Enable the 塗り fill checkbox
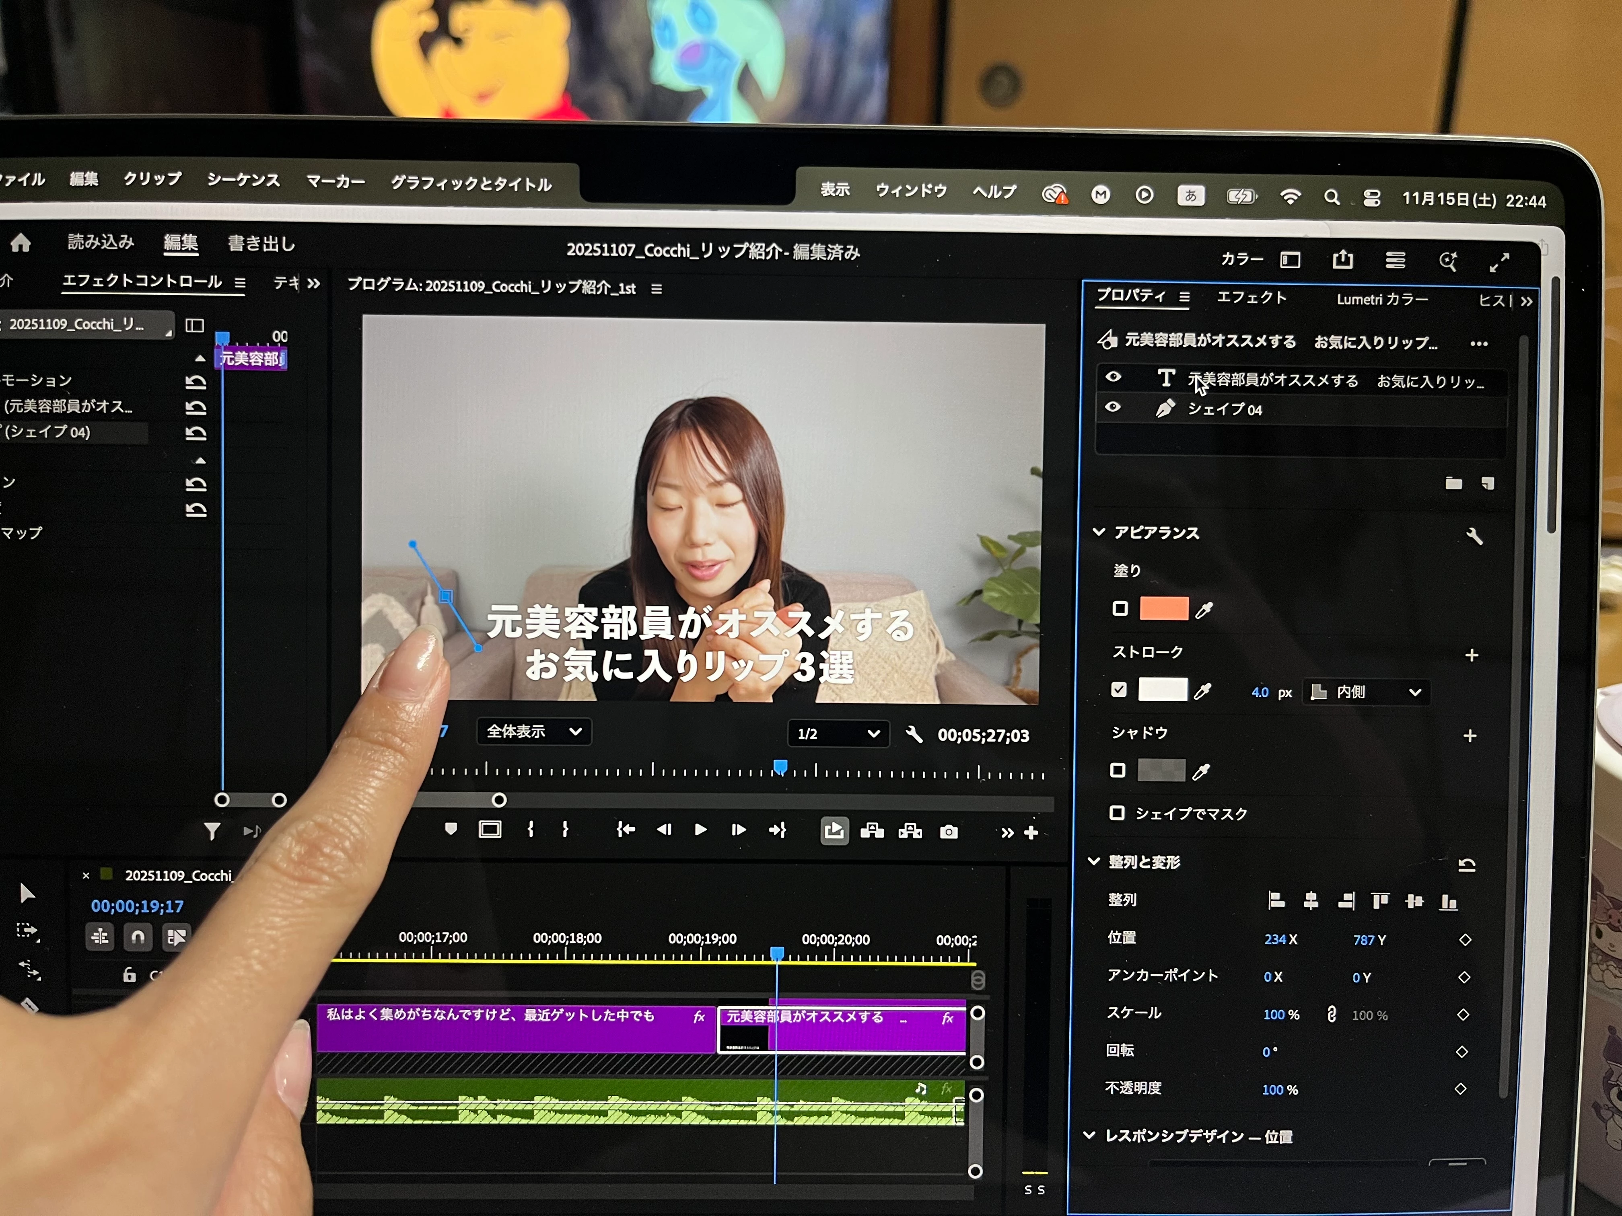Viewport: 1622px width, 1216px height. (1120, 608)
